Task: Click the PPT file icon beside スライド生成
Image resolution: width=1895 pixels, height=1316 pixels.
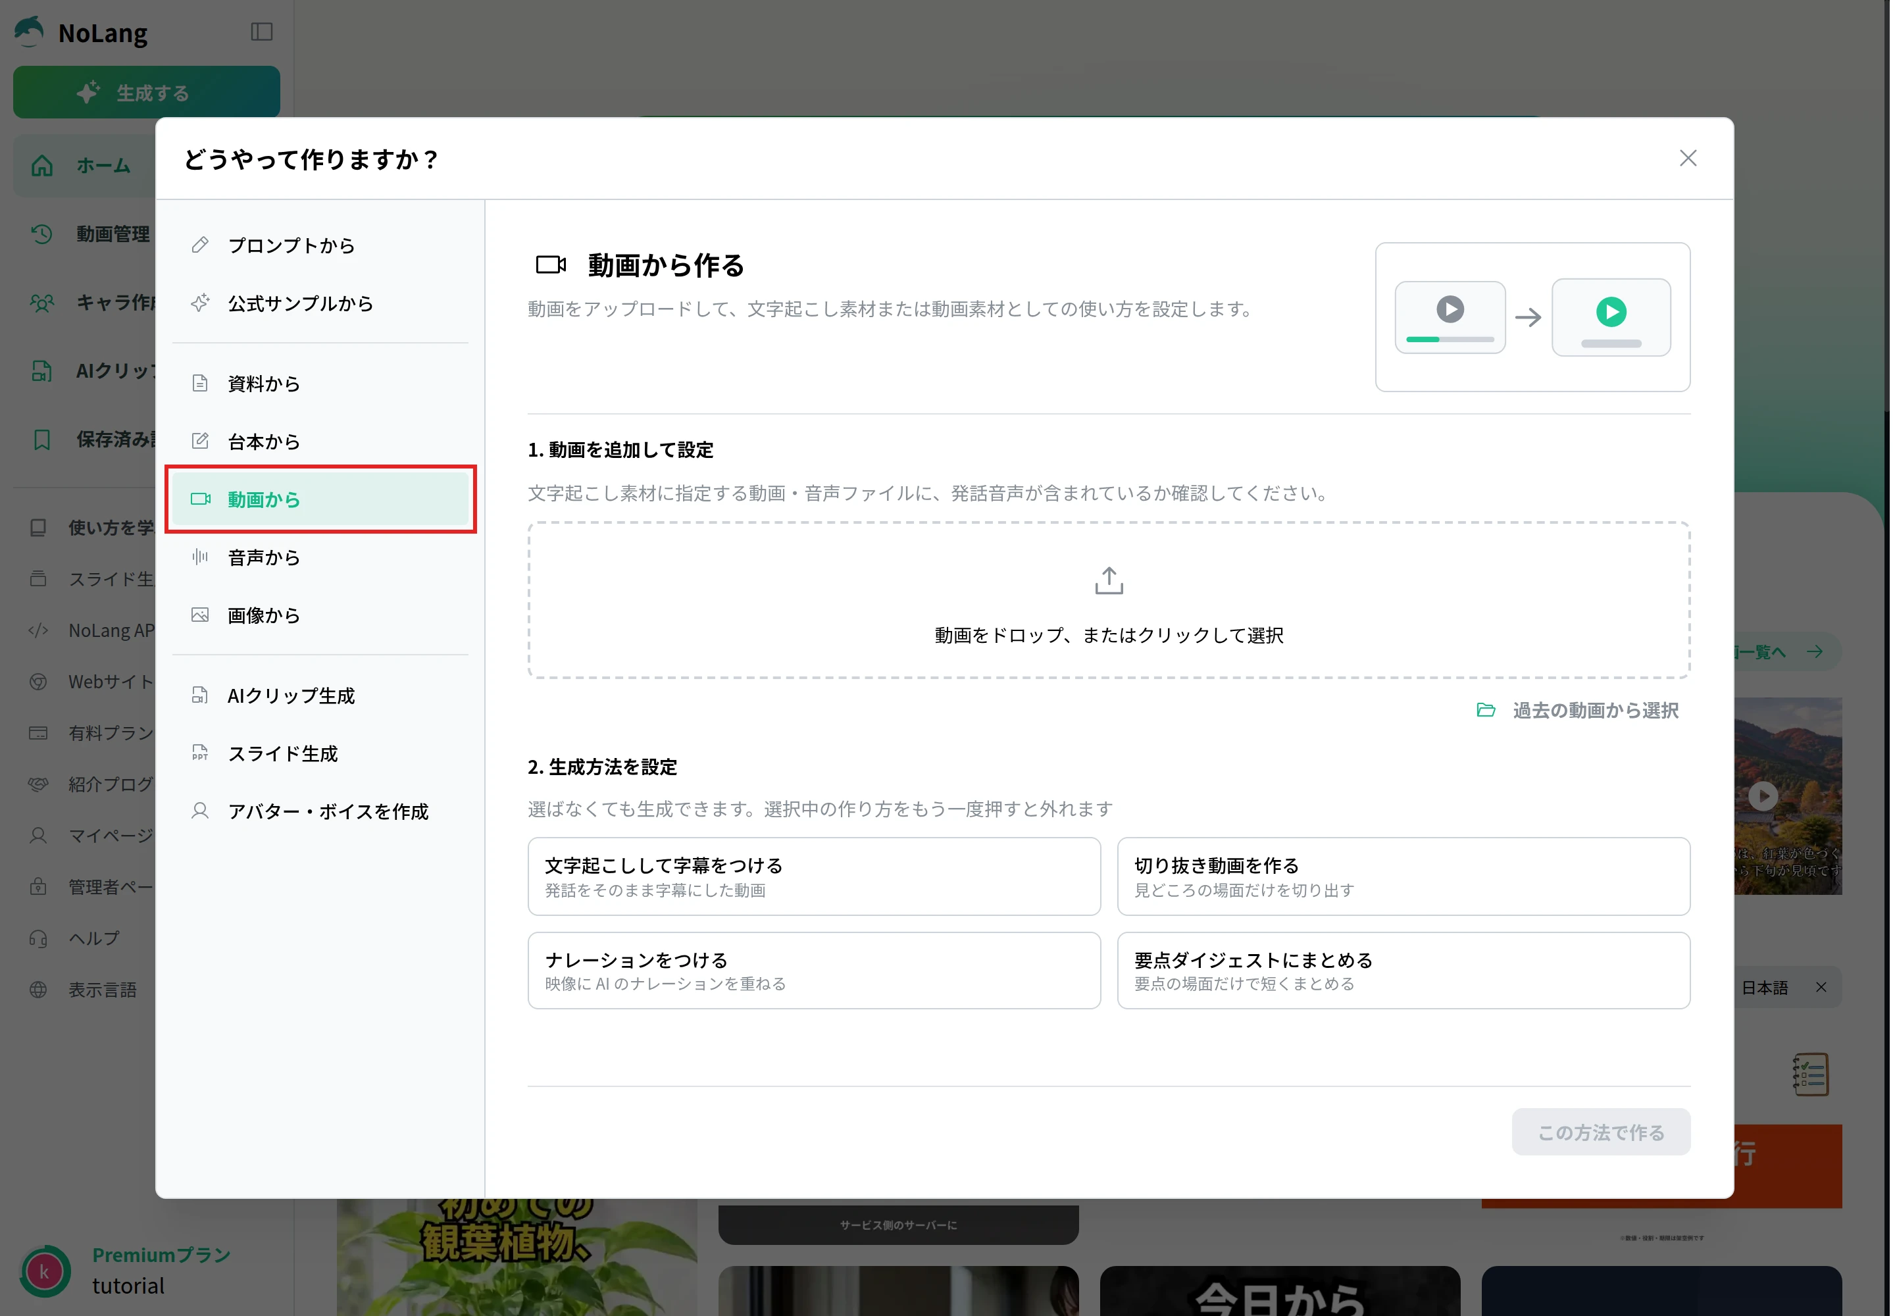Action: [x=199, y=753]
